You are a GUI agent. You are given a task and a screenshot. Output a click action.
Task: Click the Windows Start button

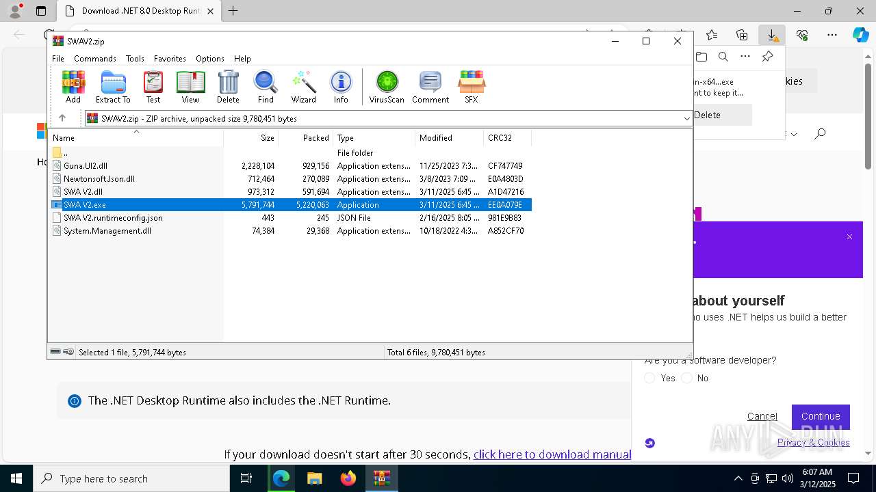(16, 478)
